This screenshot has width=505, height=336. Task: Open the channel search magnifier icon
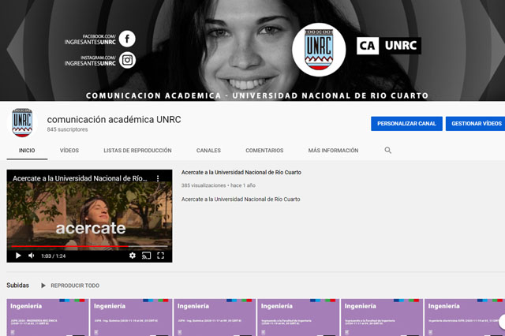[387, 151]
